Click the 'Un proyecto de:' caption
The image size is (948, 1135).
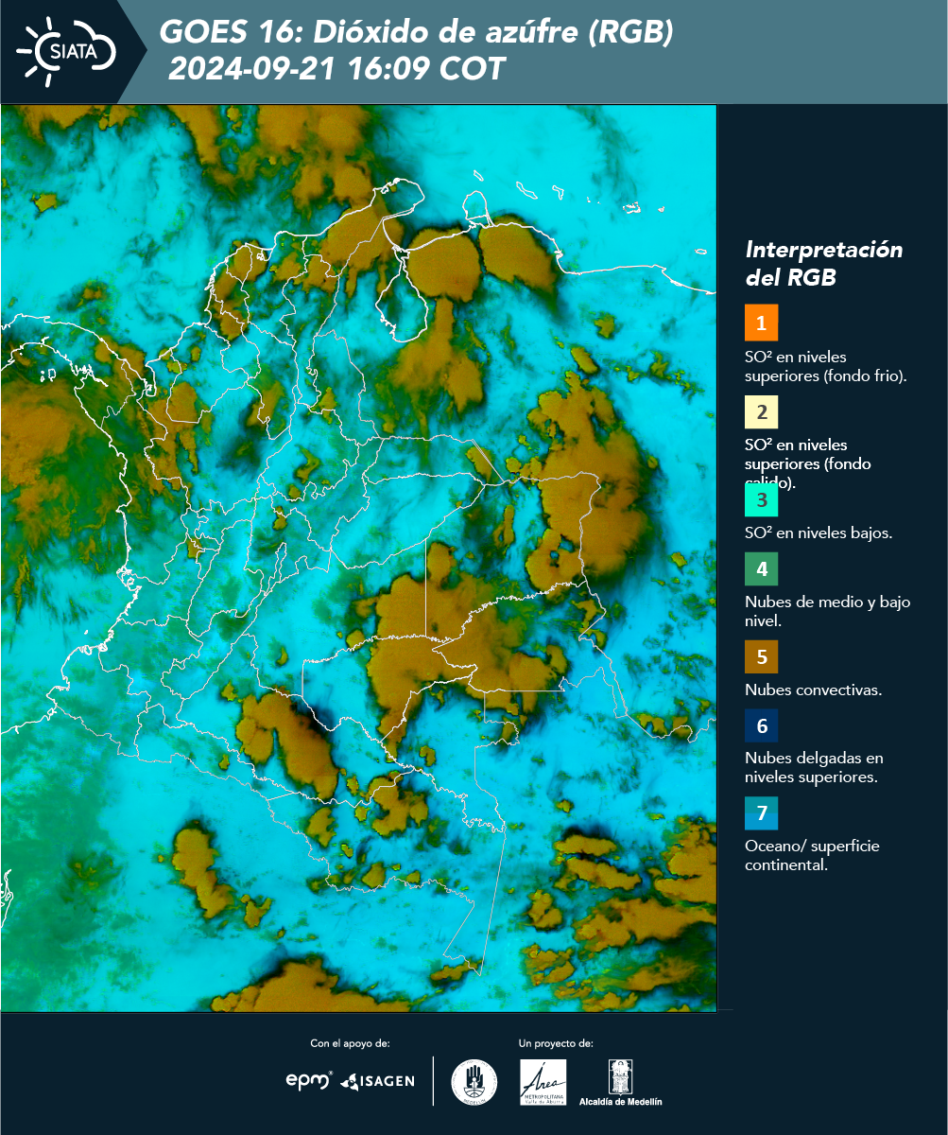pyautogui.click(x=556, y=1043)
